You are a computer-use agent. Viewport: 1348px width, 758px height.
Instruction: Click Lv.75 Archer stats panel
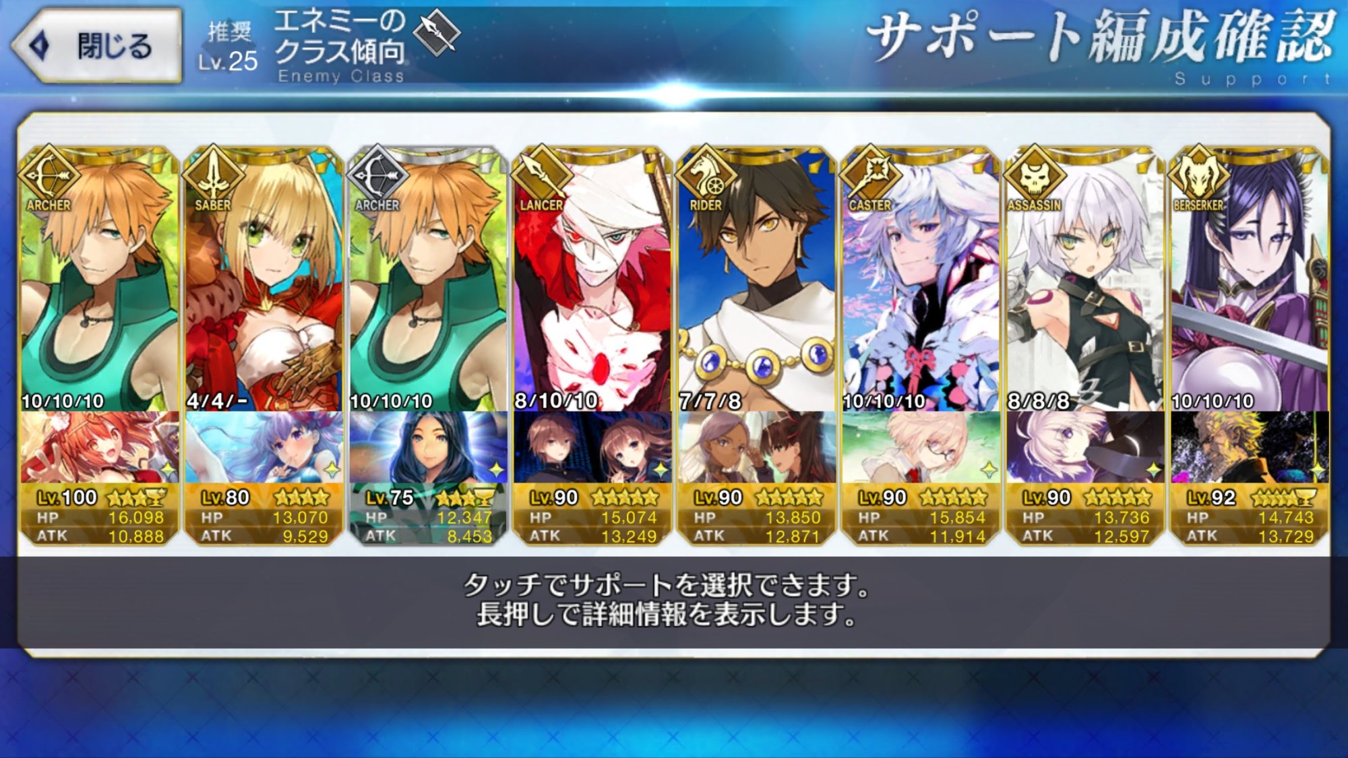click(428, 515)
